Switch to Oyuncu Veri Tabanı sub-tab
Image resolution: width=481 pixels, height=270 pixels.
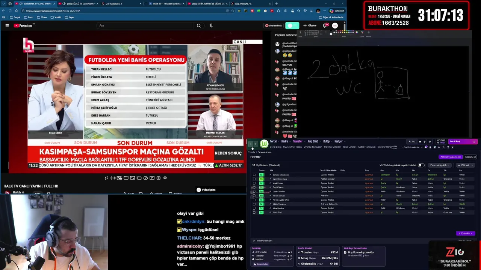tap(293, 147)
